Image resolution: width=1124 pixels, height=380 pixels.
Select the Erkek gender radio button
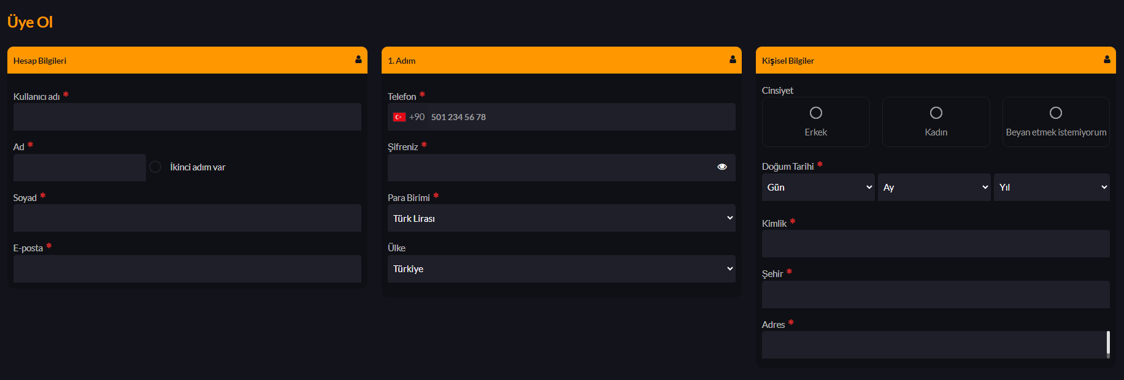click(816, 113)
